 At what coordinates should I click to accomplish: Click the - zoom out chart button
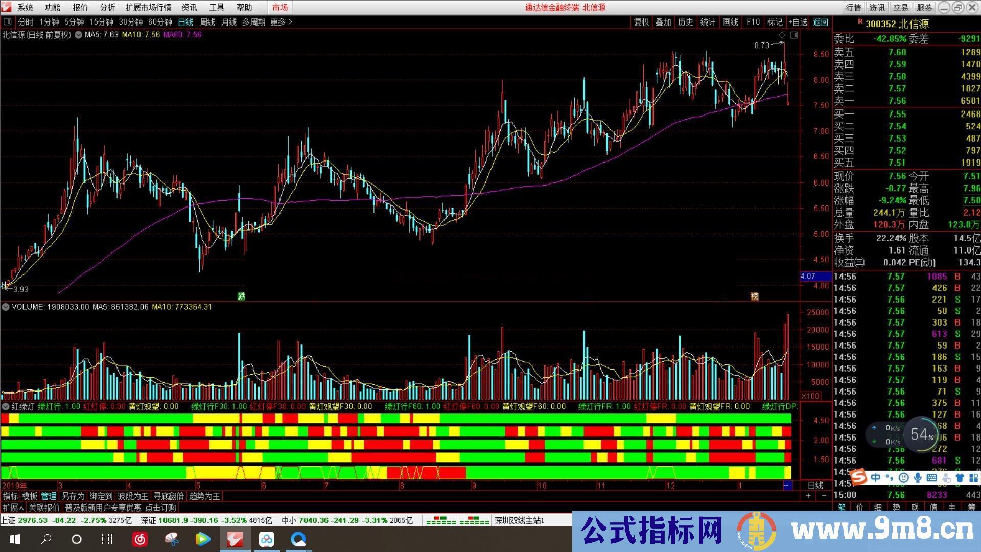(824, 496)
